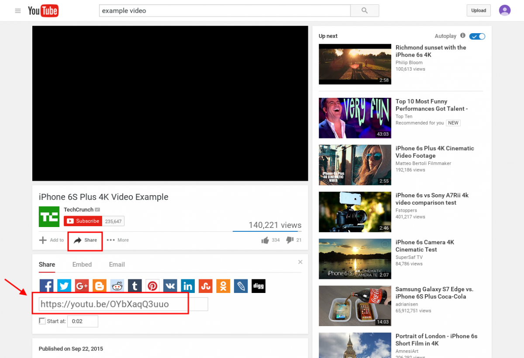
Task: Click the 140,221 views count
Action: [275, 225]
